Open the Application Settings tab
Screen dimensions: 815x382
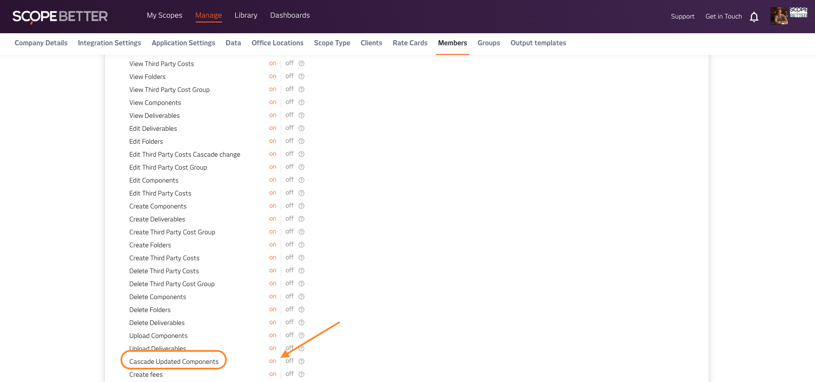[184, 43]
